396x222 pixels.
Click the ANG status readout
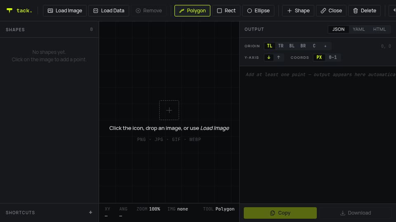[x=123, y=212]
